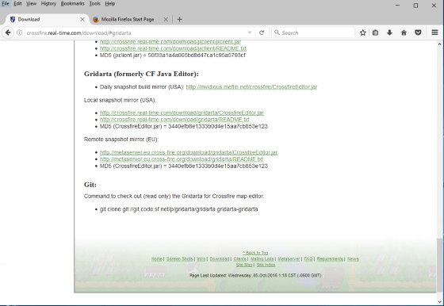Close the Mozilla Firefox Start Page tab
Screen dimensions: 444x306
[166, 20]
